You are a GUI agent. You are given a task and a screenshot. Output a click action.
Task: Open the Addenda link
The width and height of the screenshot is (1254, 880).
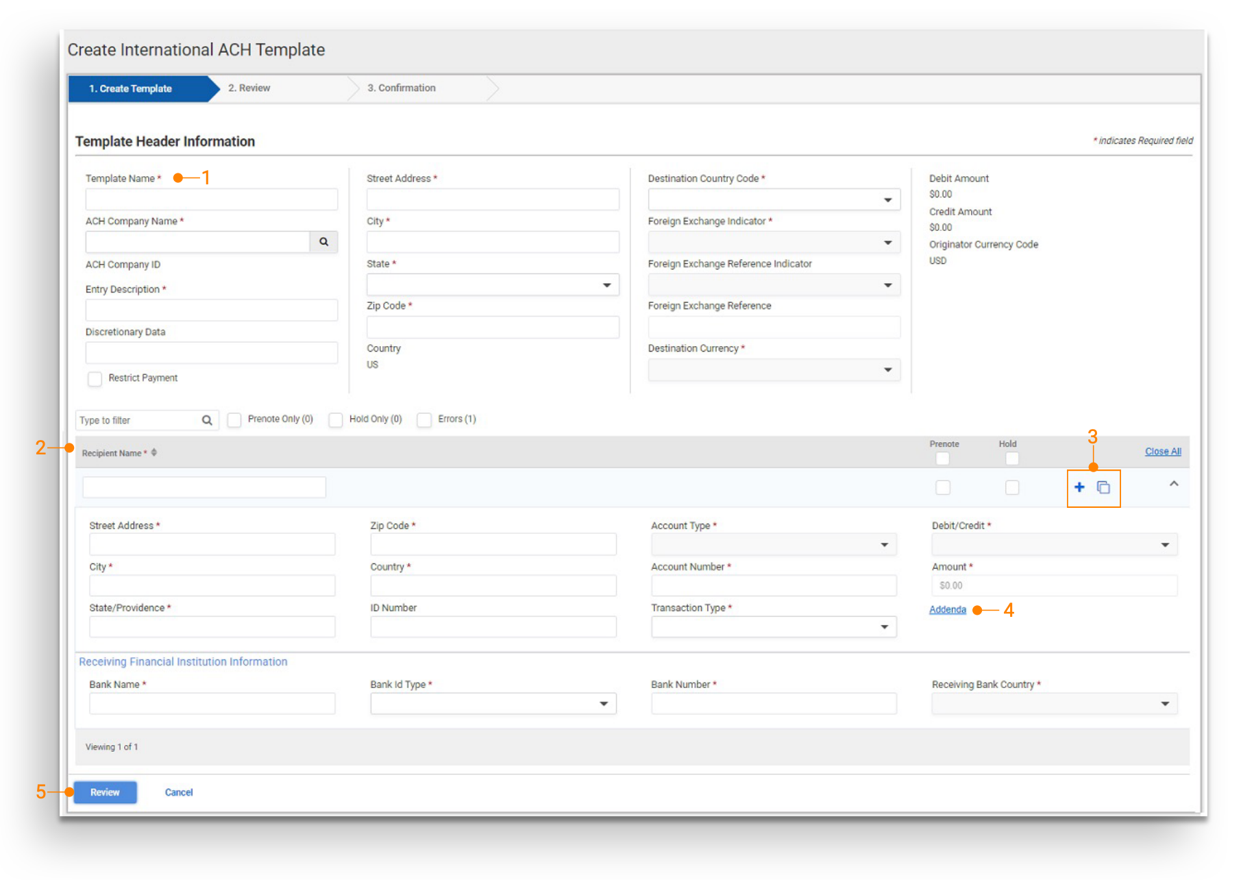[947, 610]
